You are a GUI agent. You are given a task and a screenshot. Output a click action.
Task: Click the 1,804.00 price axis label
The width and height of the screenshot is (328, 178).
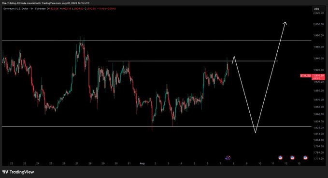coord(318,140)
